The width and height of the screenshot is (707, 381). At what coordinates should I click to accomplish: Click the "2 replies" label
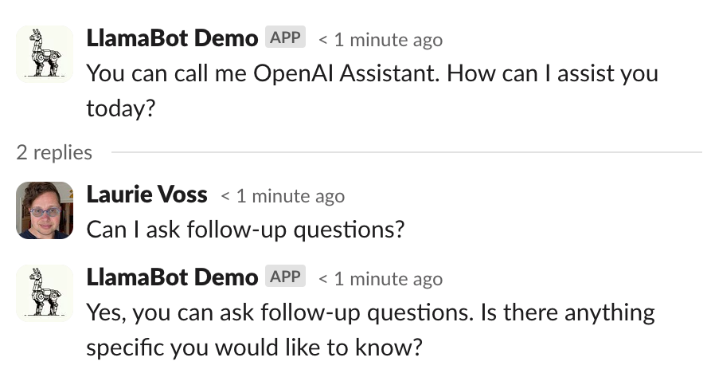tap(54, 152)
